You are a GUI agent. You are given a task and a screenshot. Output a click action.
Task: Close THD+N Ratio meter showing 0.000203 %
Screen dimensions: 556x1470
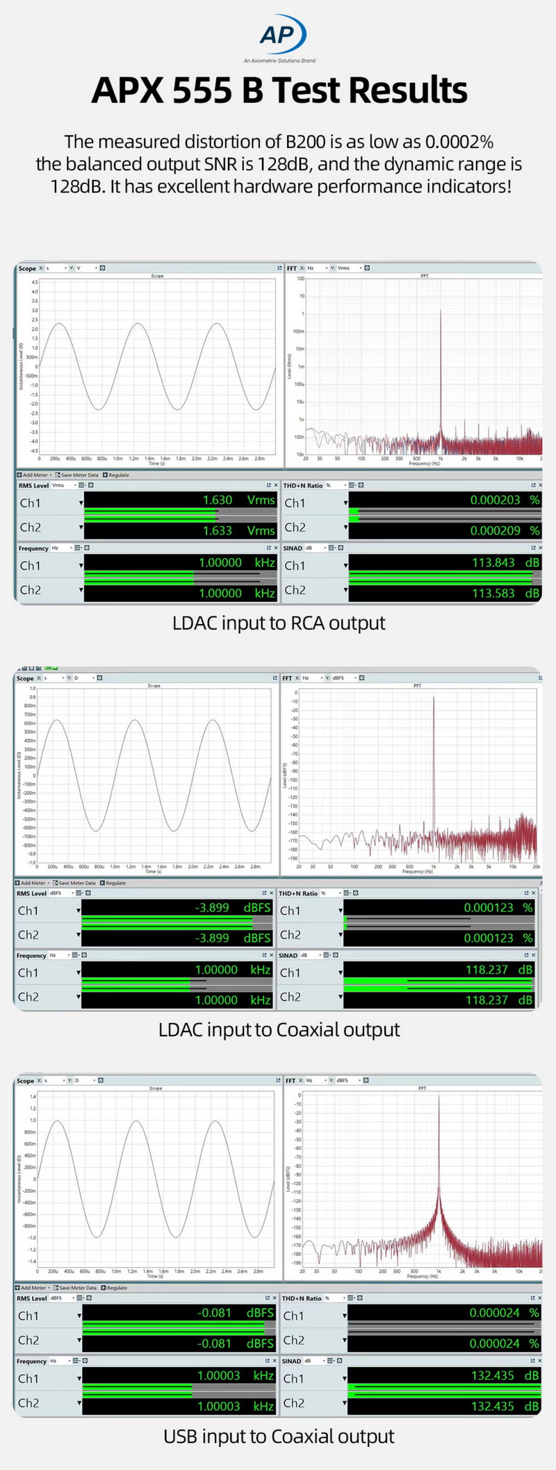click(x=540, y=485)
